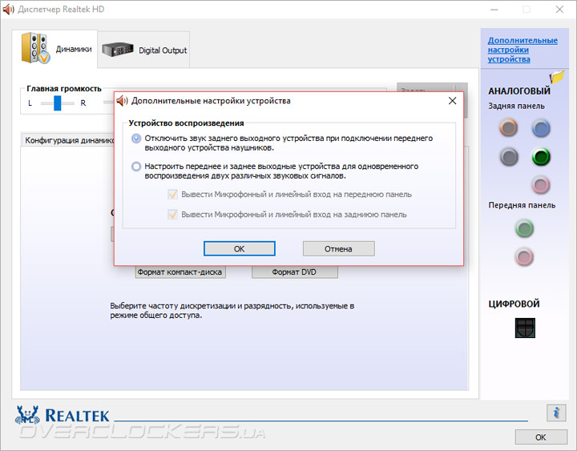Click the speaker icon in dialog title bar

[122, 100]
